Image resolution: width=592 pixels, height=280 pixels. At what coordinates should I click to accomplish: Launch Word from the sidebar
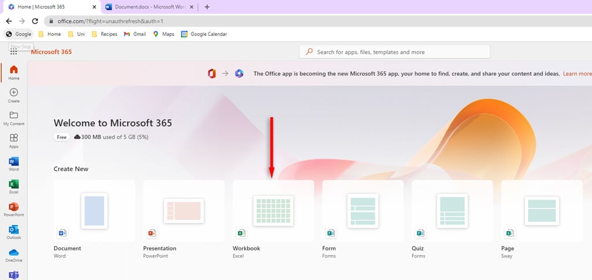[14, 163]
